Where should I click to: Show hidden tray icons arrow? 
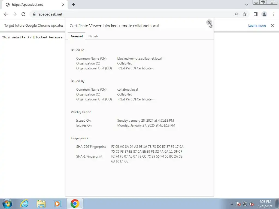point(232,204)
